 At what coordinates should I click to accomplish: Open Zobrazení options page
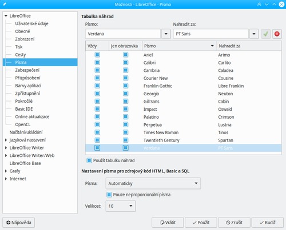[25, 39]
